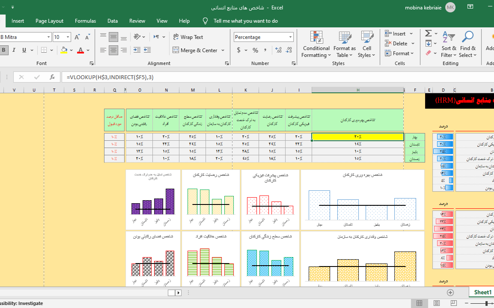The width and height of the screenshot is (494, 308).
Task: Open Cell Styles gallery
Action: pos(367,44)
